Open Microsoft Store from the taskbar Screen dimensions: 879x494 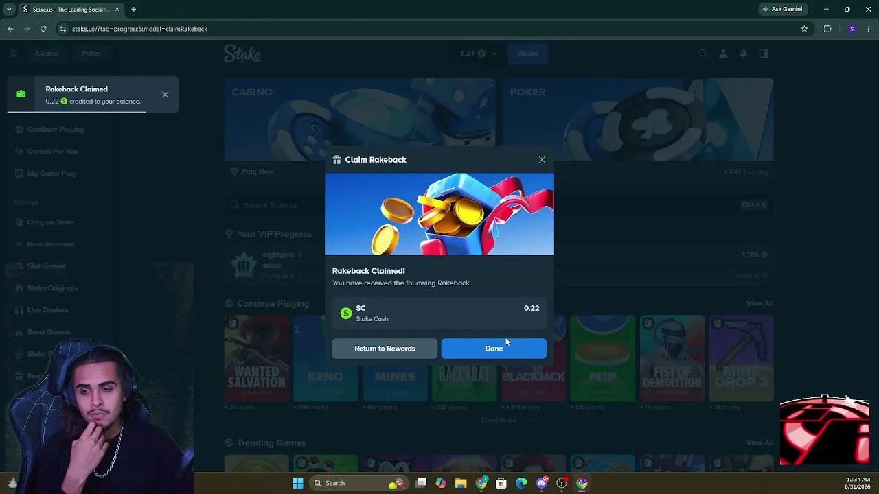point(501,483)
